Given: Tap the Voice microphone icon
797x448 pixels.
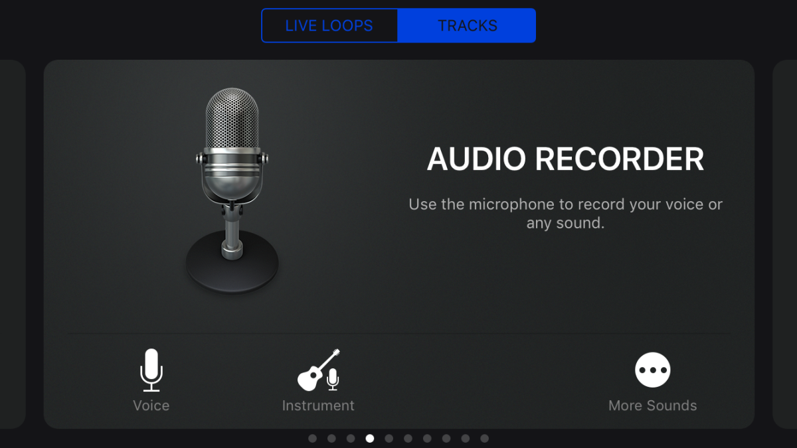Looking at the screenshot, I should point(151,370).
